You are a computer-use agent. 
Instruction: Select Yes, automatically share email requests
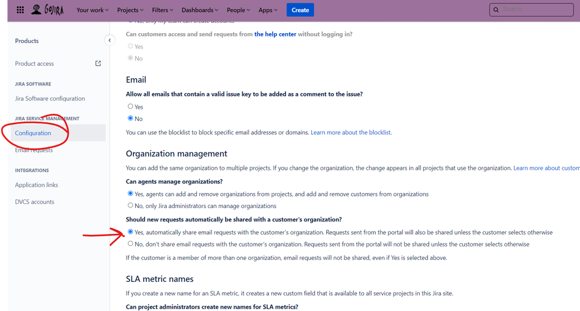click(x=130, y=232)
